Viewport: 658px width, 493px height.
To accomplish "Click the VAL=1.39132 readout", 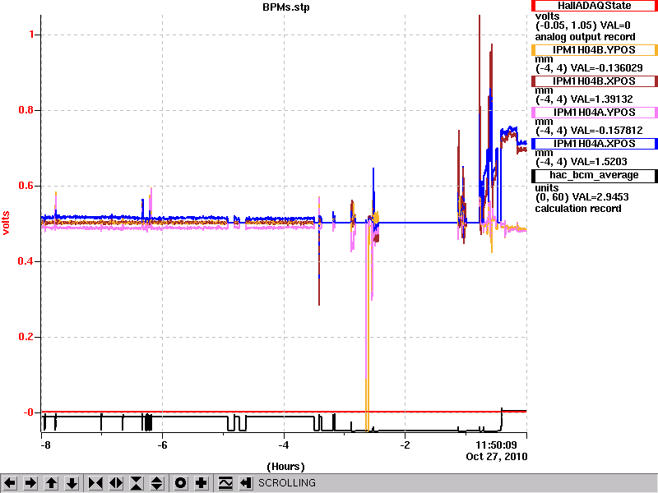I will click(x=602, y=99).
